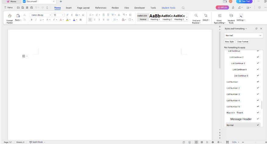Viewport: 267px width, 144px height.
Task: Save document using the floppy disk icon
Action: pos(23,8)
